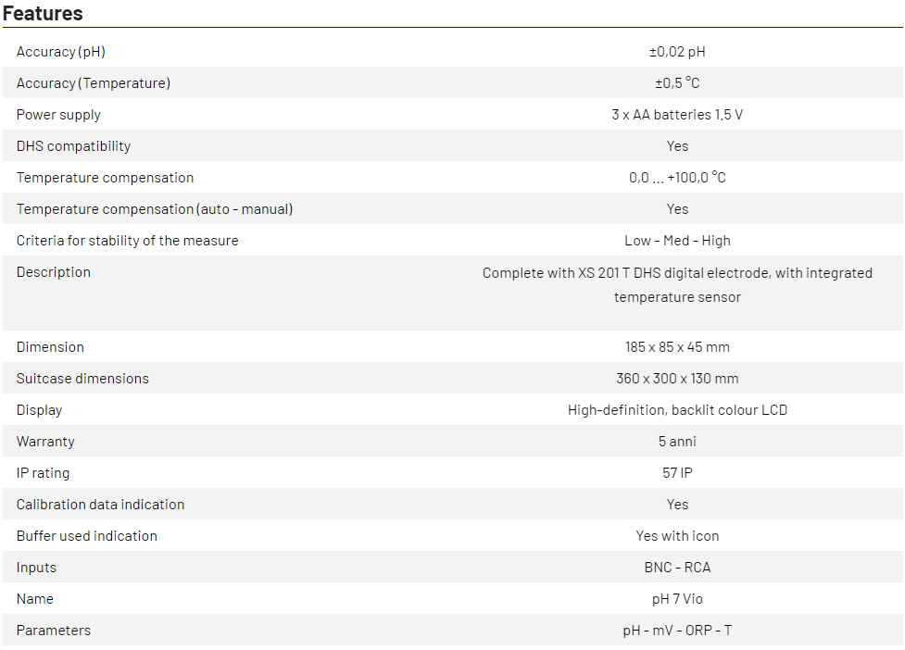Screen dimensions: 905x650
Task: Select the pH 7 Vio name value
Action: (677, 599)
